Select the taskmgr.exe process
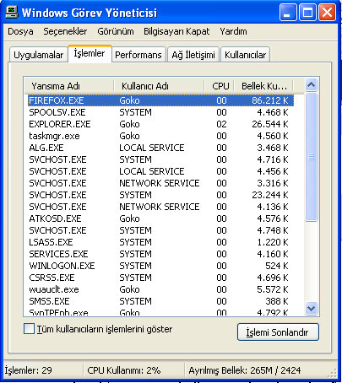Screen dimensions: 342x383 pos(160,136)
